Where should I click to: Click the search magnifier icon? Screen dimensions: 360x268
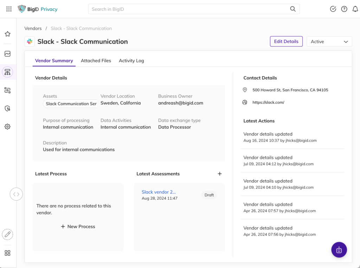(x=292, y=9)
